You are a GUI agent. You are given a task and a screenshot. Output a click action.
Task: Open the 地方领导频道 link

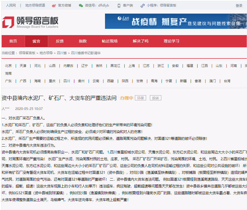pyautogui.click(x=35, y=5)
